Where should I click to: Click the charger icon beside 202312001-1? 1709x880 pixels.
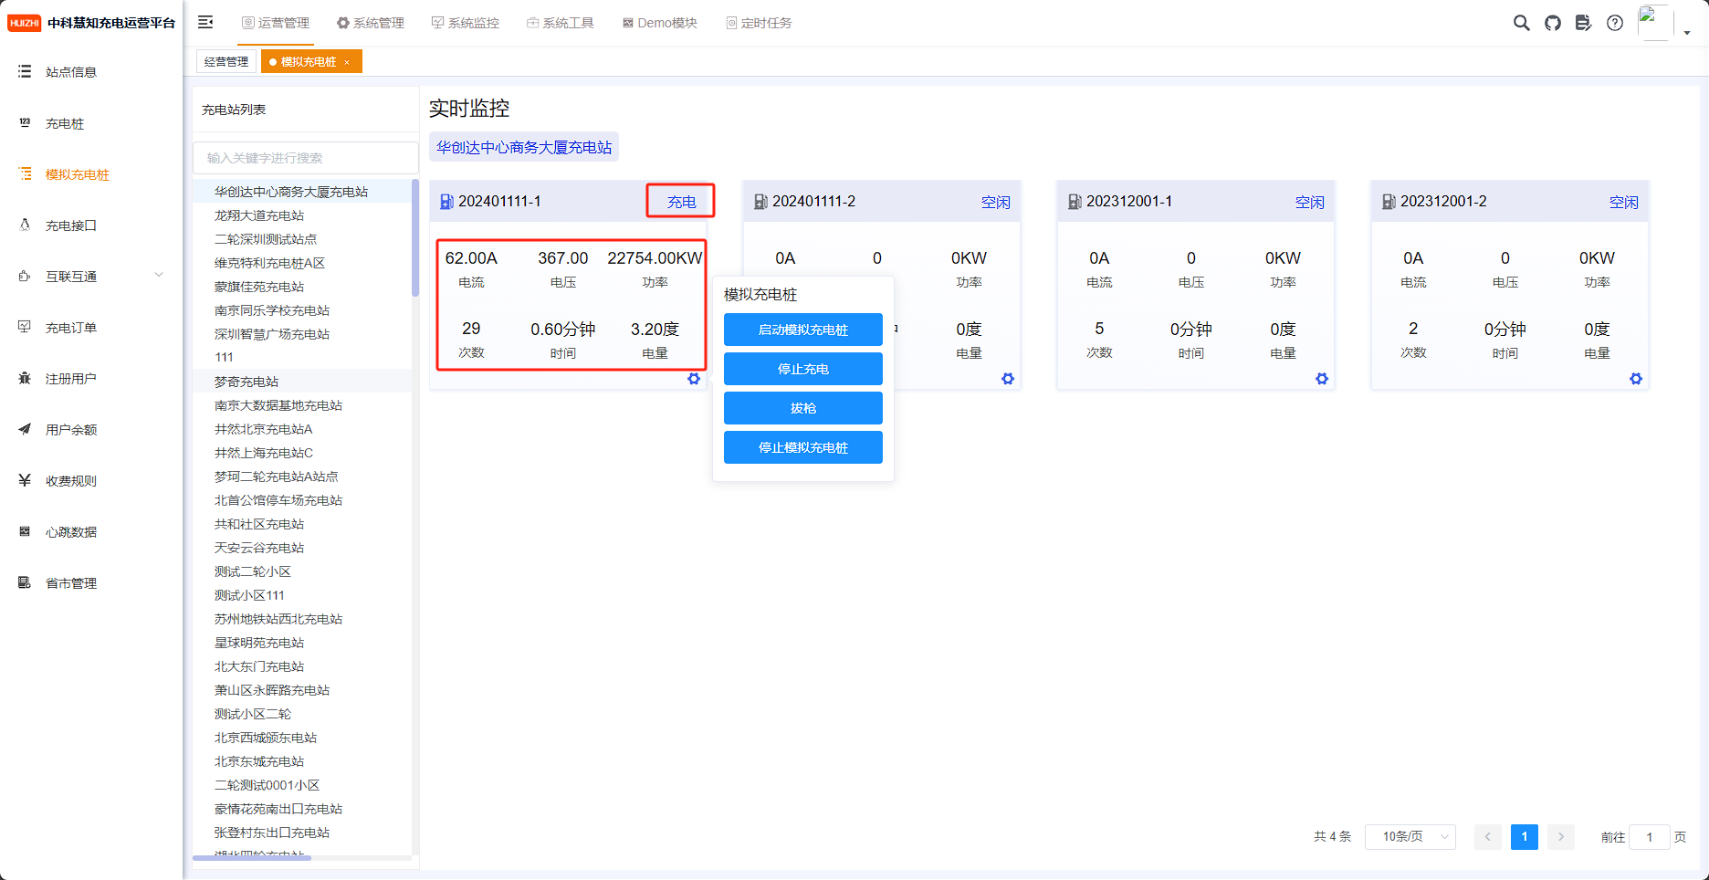tap(1075, 202)
